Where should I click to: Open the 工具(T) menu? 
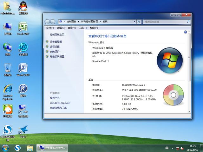(82, 28)
